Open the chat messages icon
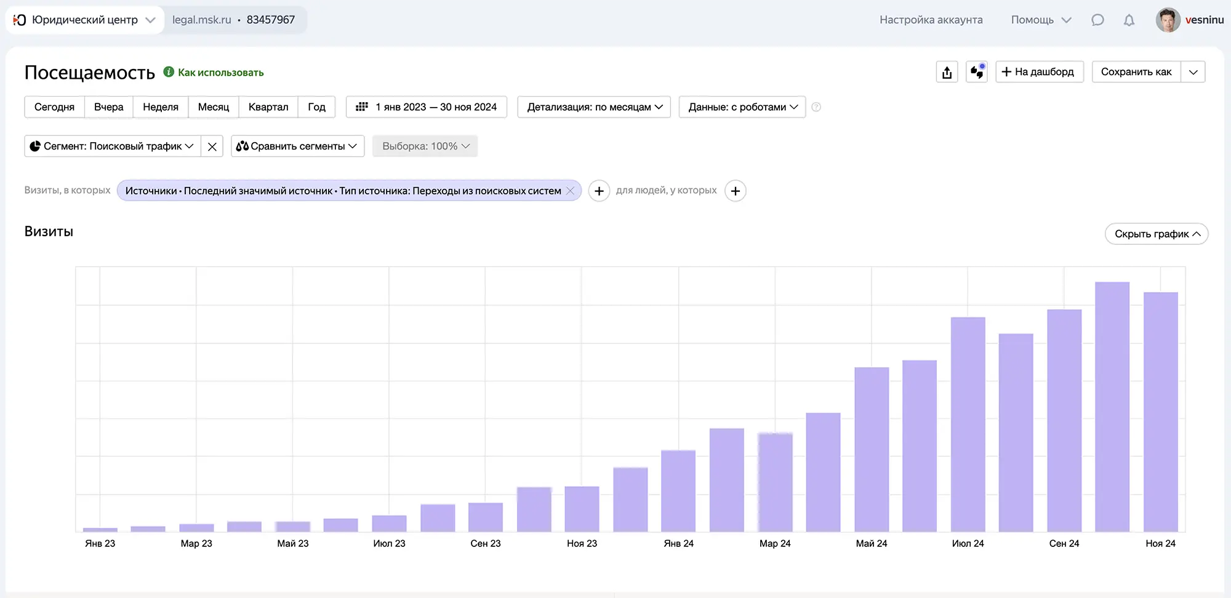The width and height of the screenshot is (1231, 598). [x=1097, y=20]
